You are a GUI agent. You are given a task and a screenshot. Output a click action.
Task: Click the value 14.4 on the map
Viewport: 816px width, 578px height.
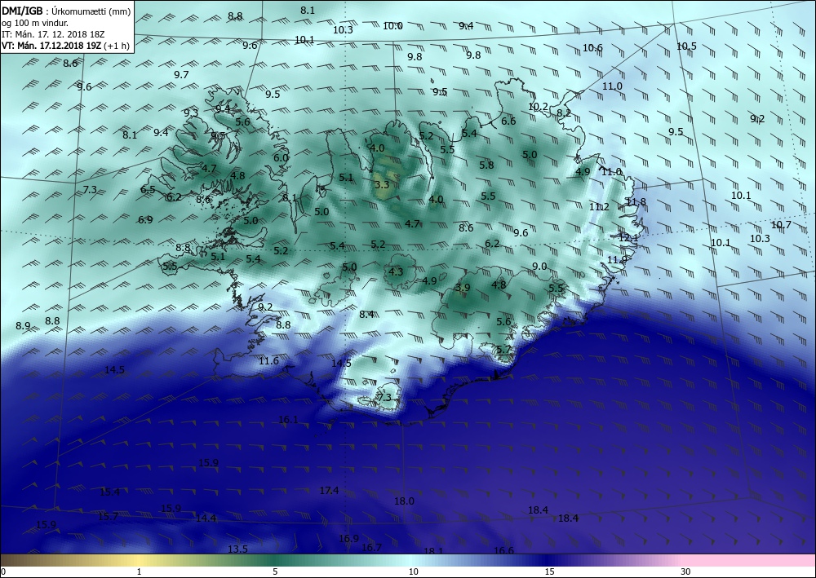point(206,518)
